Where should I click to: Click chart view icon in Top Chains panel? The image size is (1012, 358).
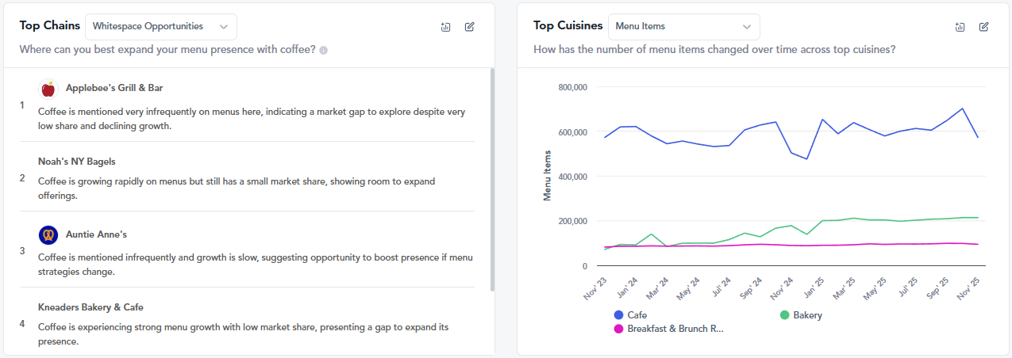[445, 27]
